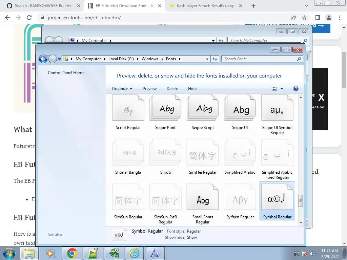Open the address bar history dropdown

(x=207, y=59)
